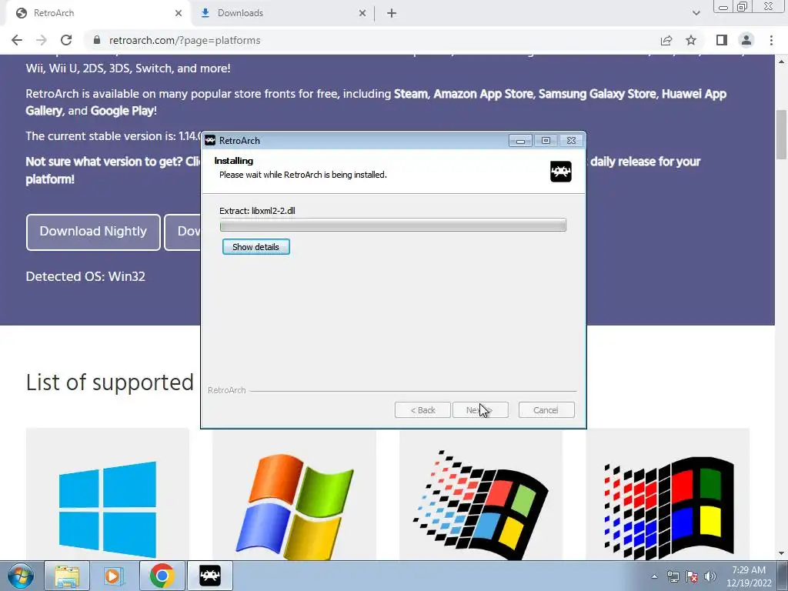This screenshot has height=591, width=788.
Task: Click the Chrome forward arrow
Action: [42, 40]
